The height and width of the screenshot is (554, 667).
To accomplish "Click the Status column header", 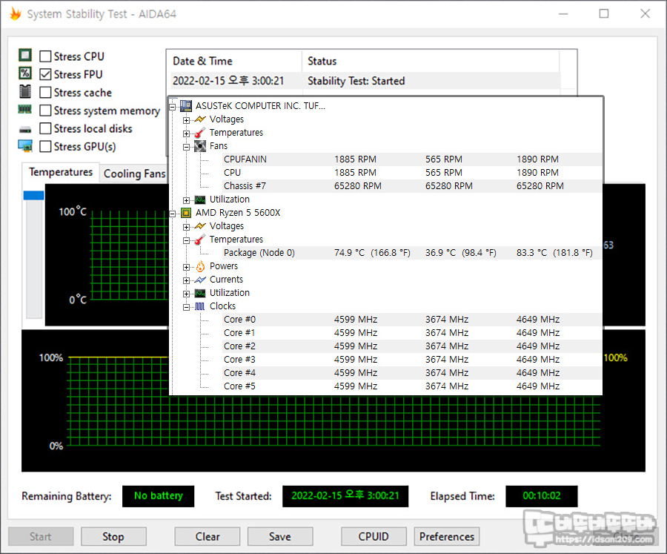I will [431, 62].
